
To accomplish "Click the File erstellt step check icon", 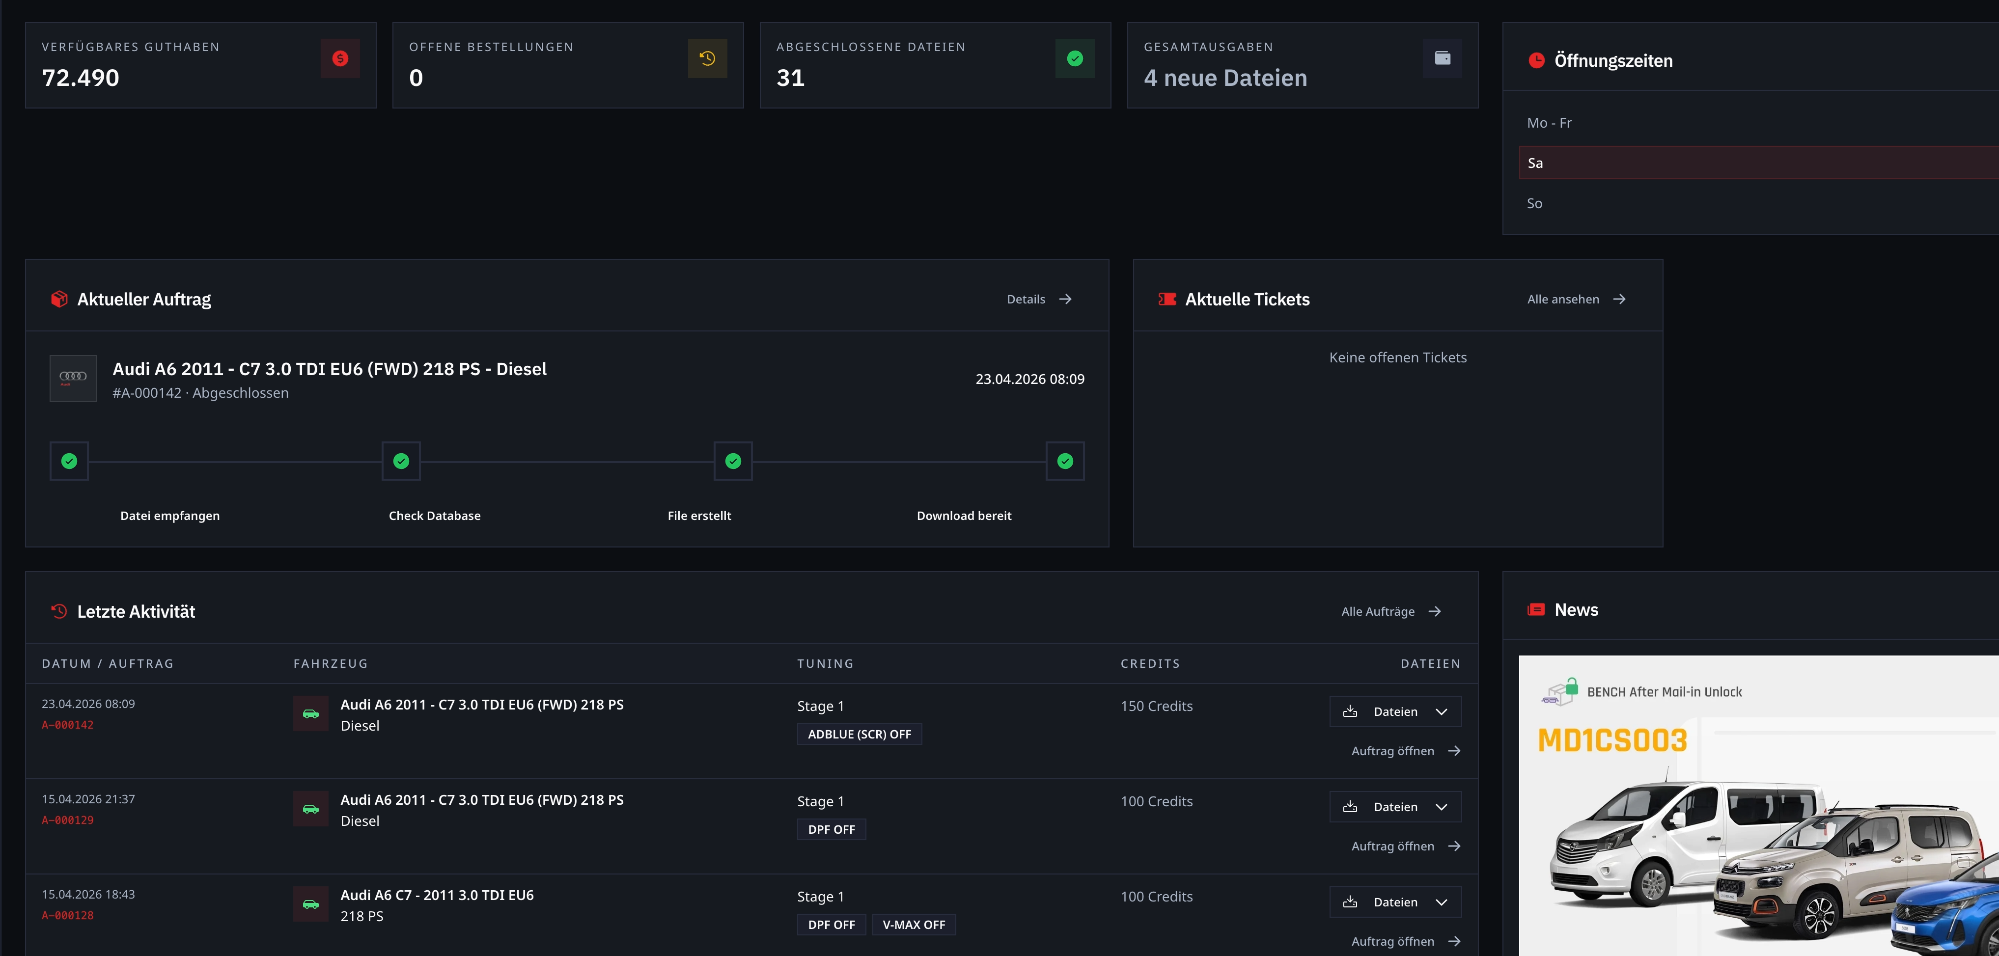I will click(733, 461).
